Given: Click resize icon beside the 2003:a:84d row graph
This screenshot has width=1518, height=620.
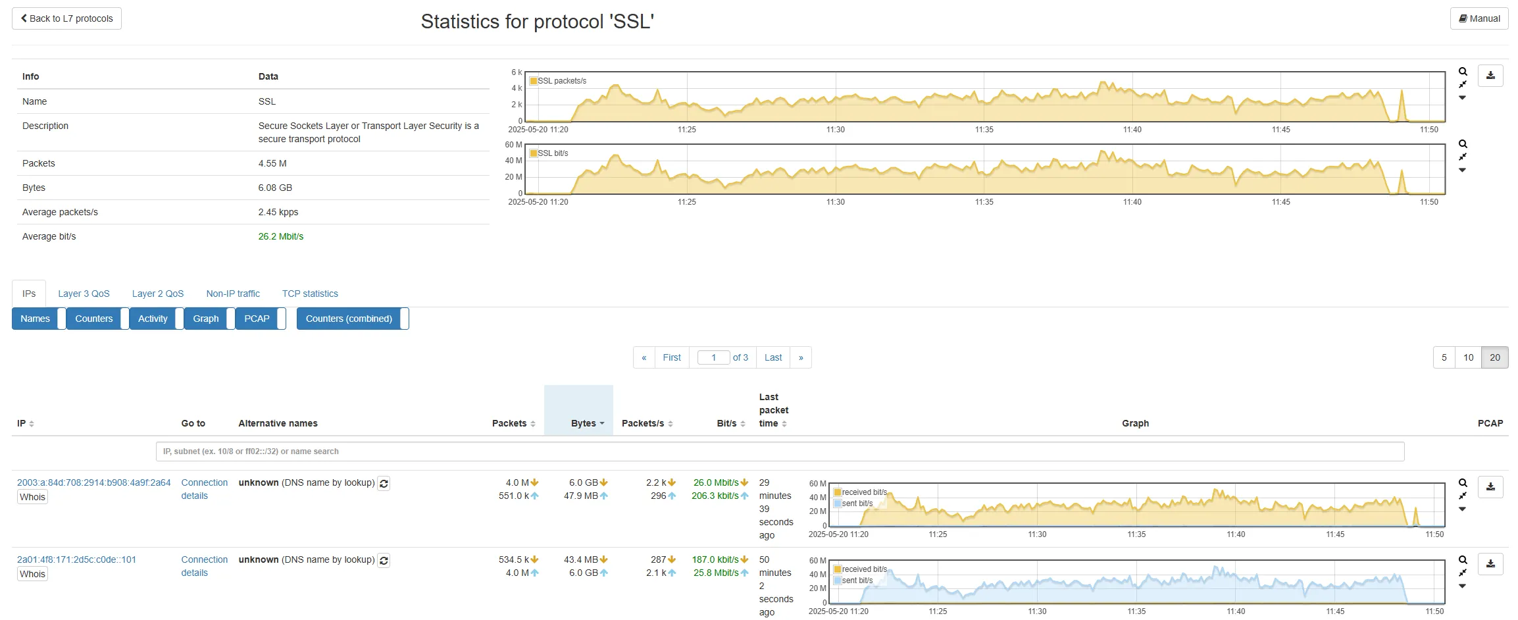Looking at the screenshot, I should pos(1462,496).
